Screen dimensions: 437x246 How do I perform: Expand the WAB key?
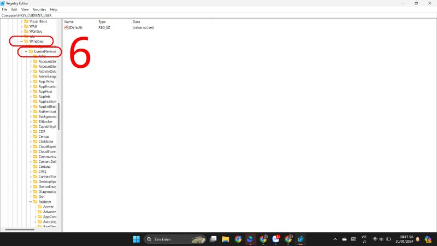click(x=21, y=26)
